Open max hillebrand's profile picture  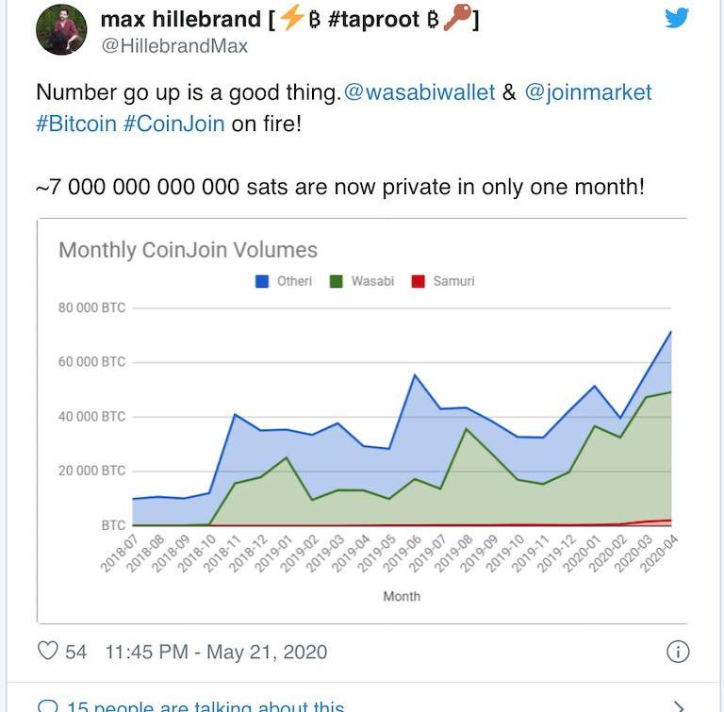click(61, 30)
